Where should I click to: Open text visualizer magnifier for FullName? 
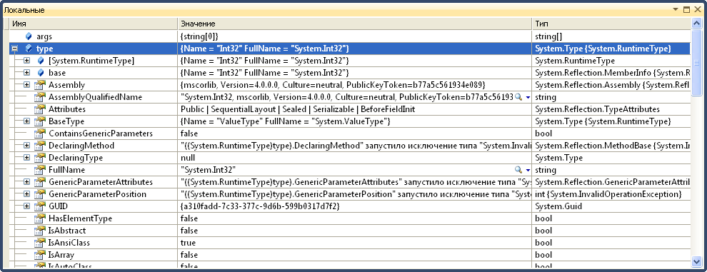tap(518, 170)
